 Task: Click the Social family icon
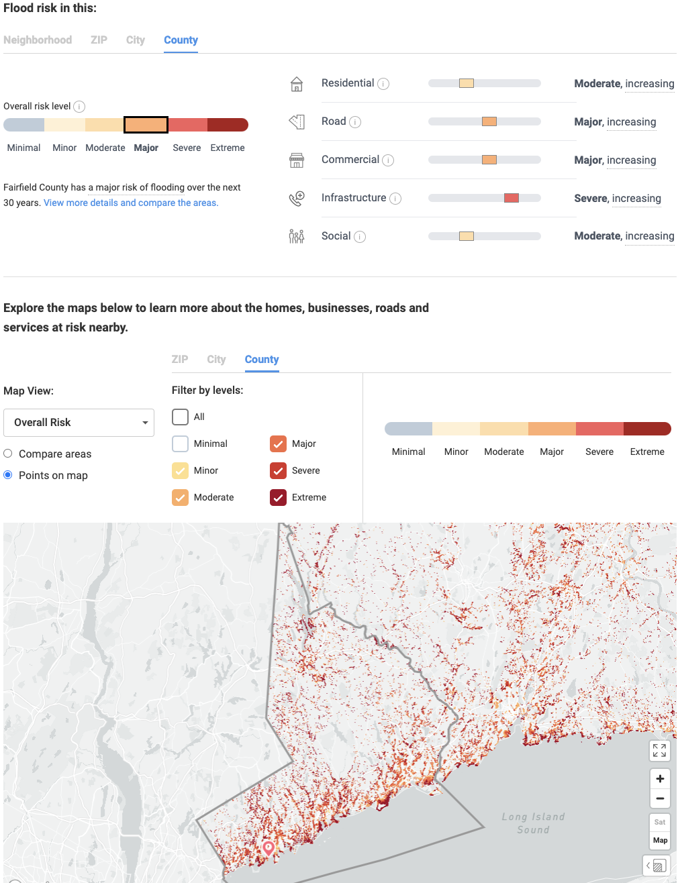click(x=296, y=237)
